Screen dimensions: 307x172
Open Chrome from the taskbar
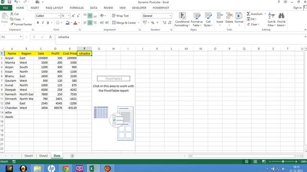(65, 168)
